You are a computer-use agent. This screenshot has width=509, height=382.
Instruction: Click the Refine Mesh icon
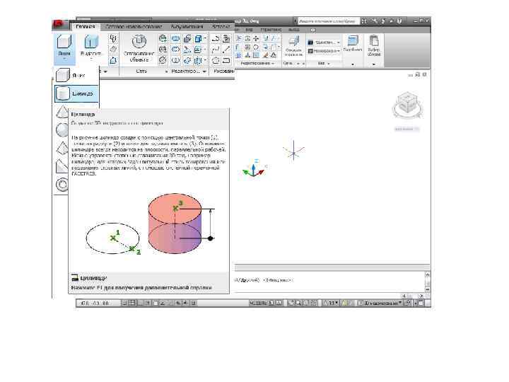click(x=163, y=60)
